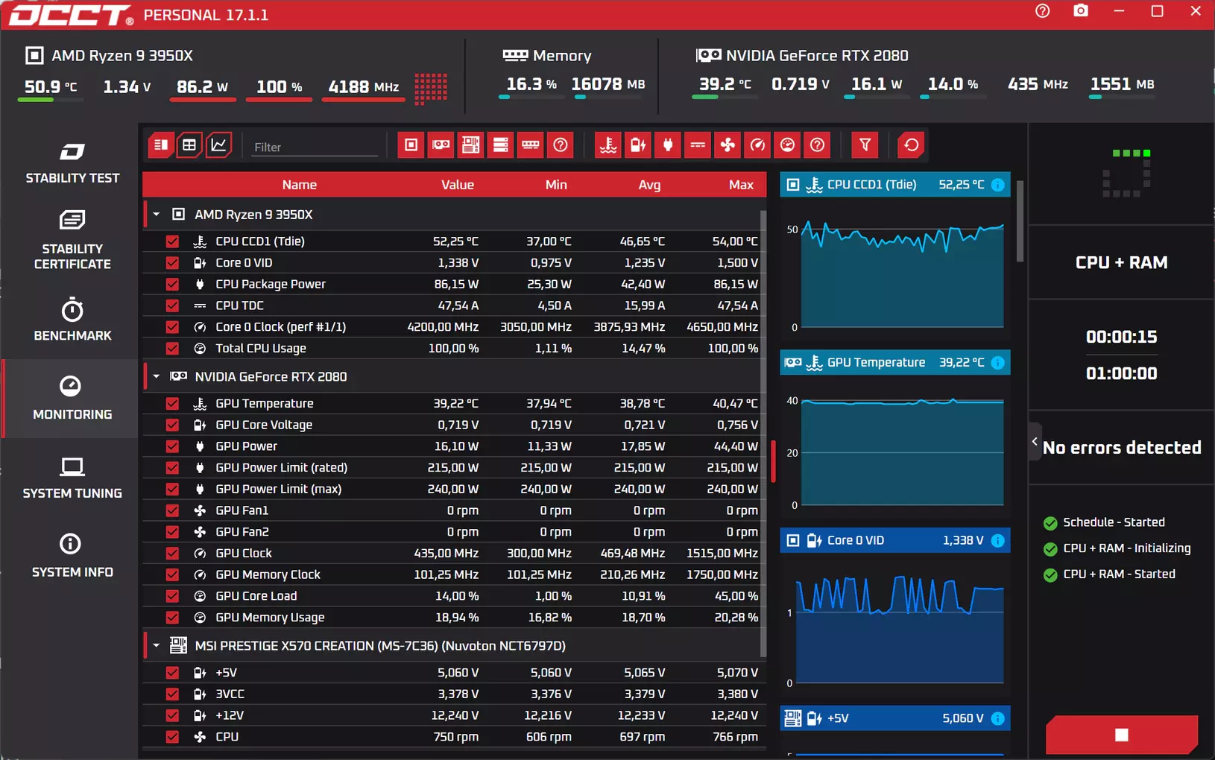This screenshot has height=760, width=1215.
Task: Show info for Core 0 VID graph
Action: click(997, 541)
